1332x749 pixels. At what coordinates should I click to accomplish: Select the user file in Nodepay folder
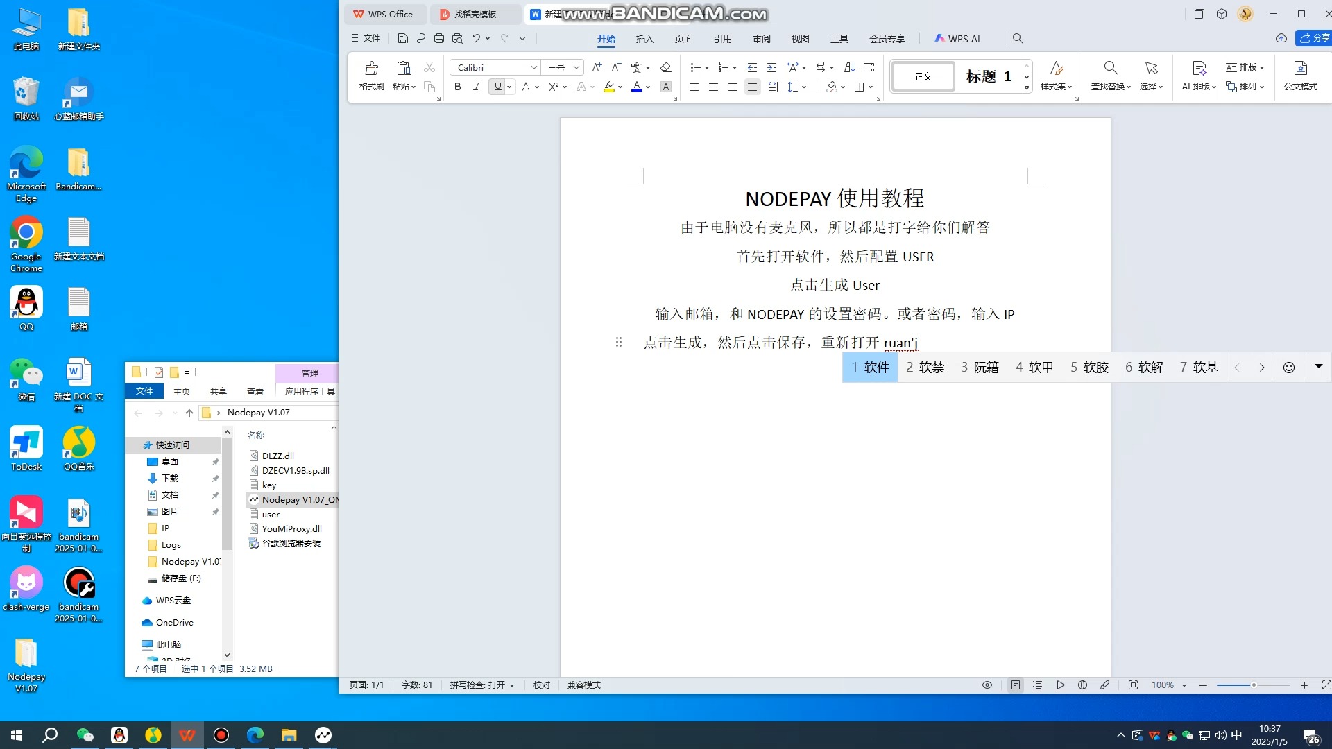pyautogui.click(x=271, y=514)
